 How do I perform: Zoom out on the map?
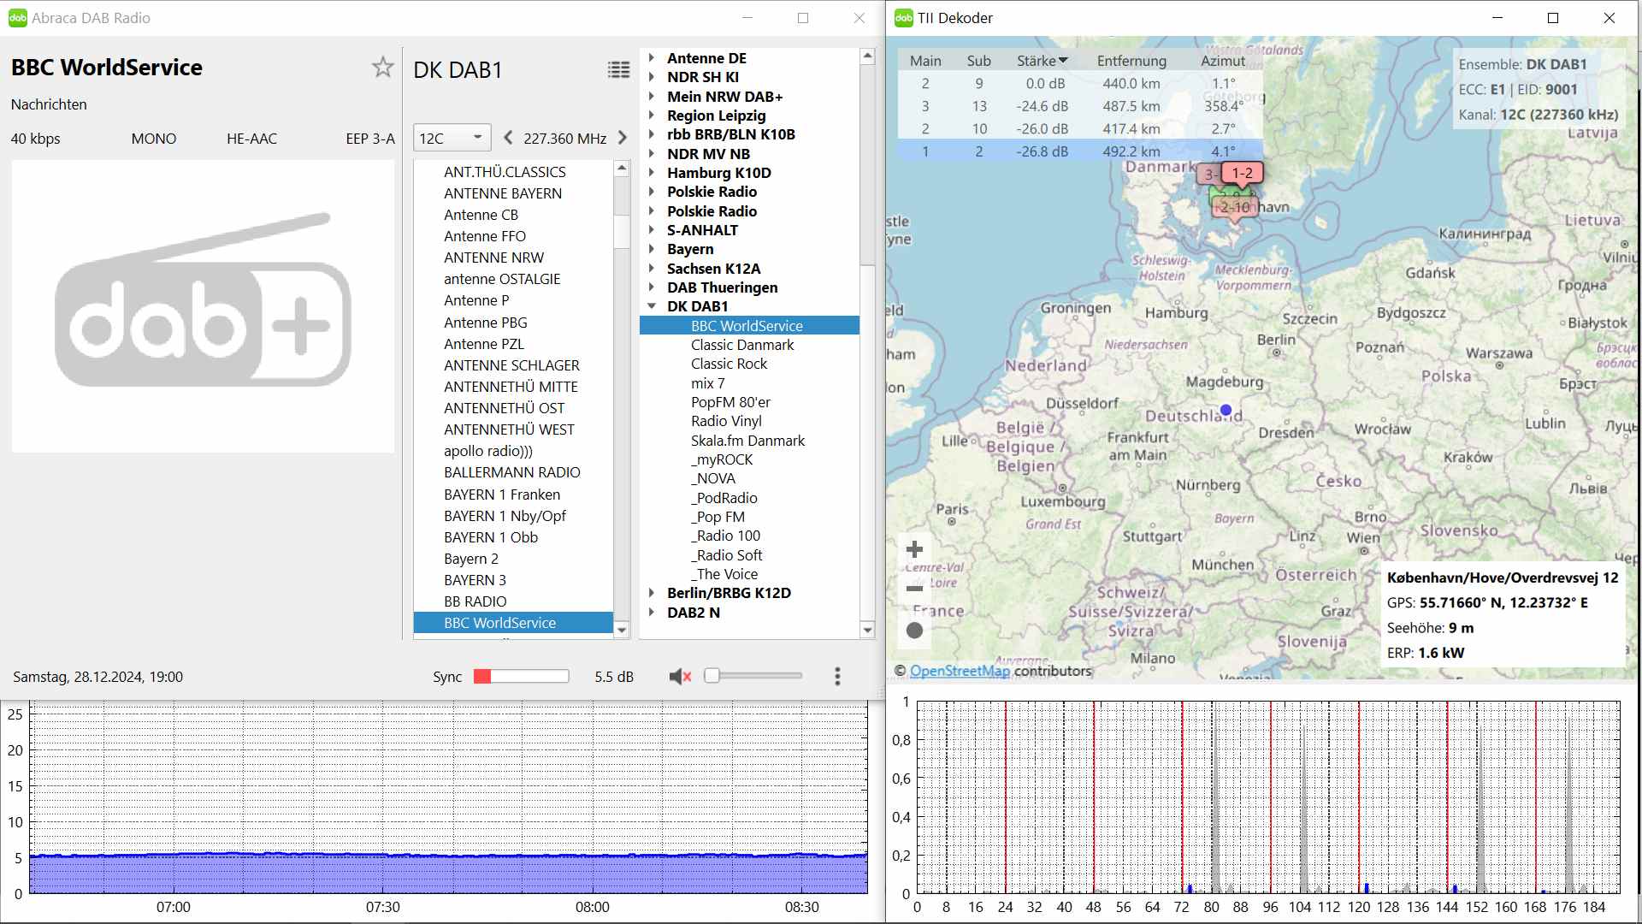(914, 589)
